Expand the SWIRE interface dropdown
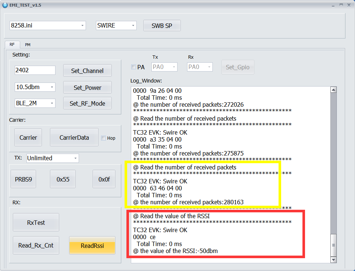 coord(116,26)
